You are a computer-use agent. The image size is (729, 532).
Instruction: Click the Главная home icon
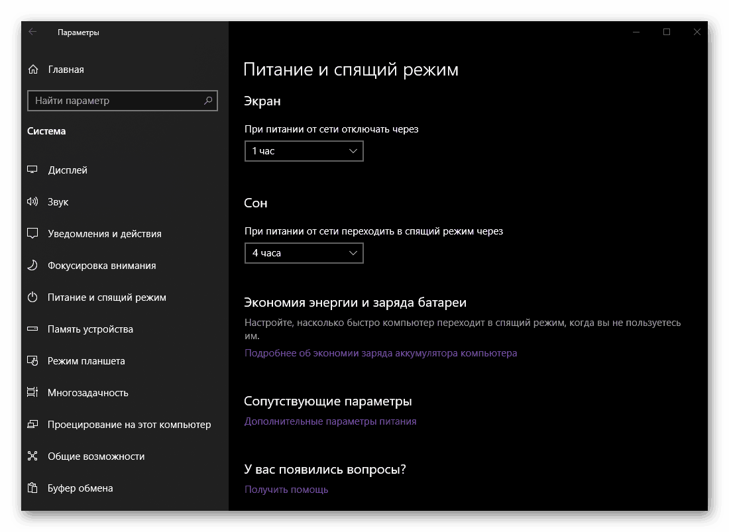click(x=33, y=69)
